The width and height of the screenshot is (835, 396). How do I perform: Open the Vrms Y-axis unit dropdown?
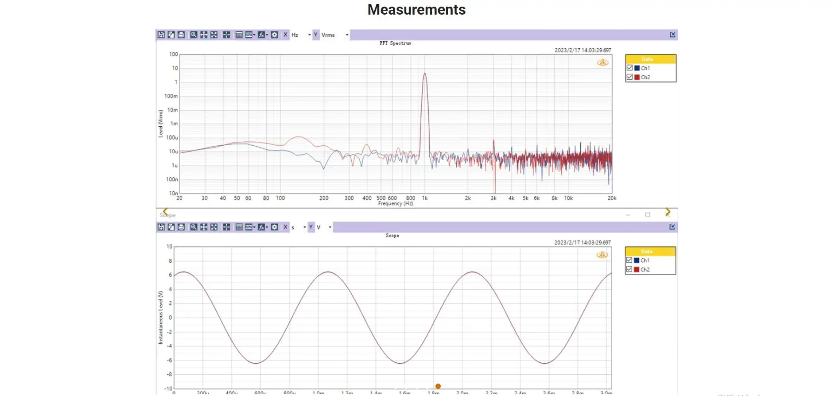tap(347, 35)
